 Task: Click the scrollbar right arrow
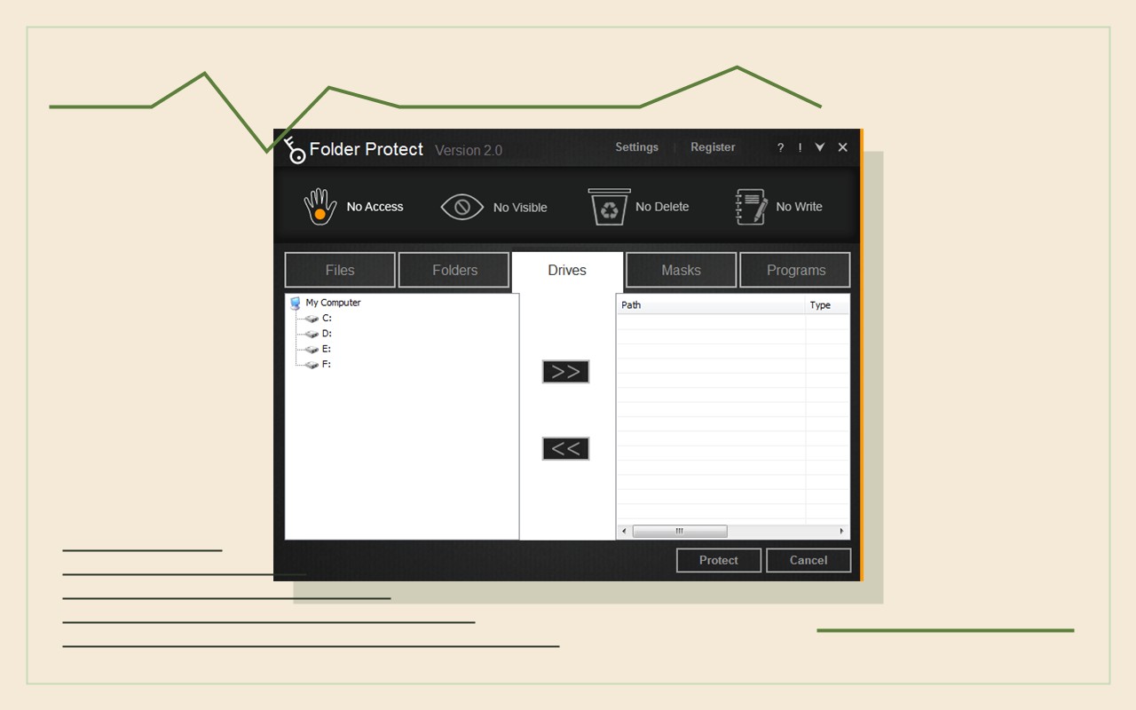(x=841, y=531)
